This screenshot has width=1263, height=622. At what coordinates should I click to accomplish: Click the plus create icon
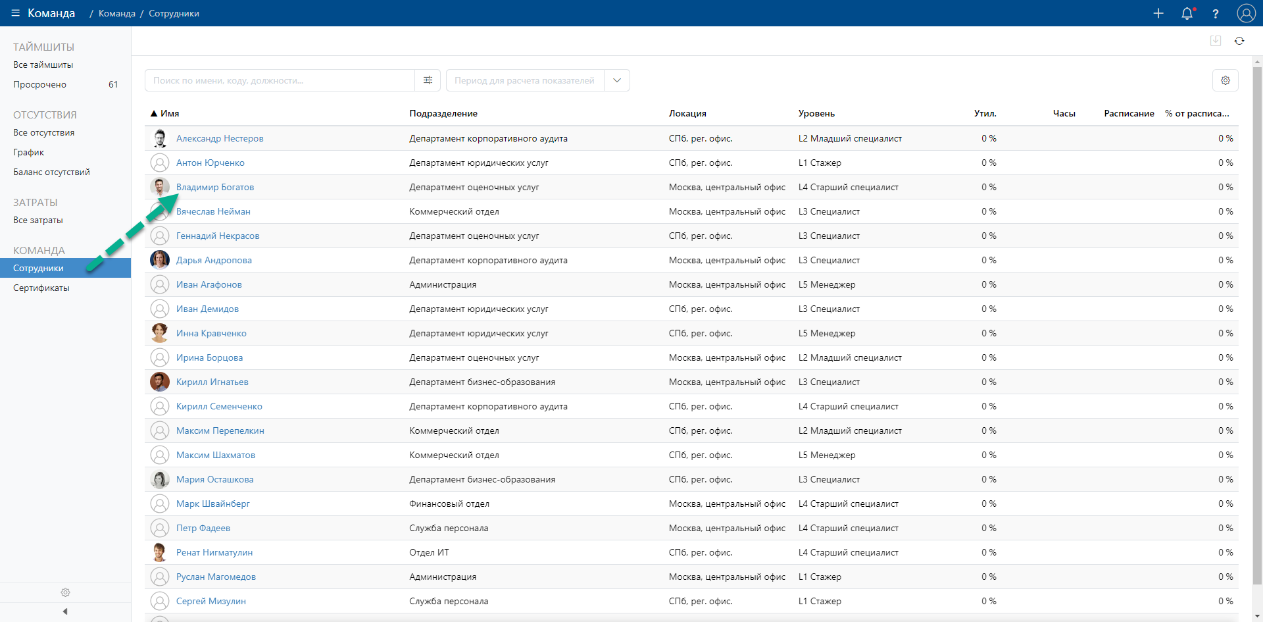click(x=1158, y=13)
